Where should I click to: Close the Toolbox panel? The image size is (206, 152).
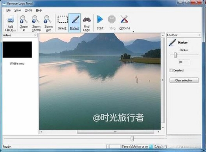[199, 35]
